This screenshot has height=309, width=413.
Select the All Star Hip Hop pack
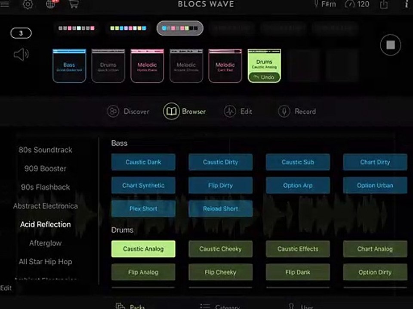click(x=45, y=262)
